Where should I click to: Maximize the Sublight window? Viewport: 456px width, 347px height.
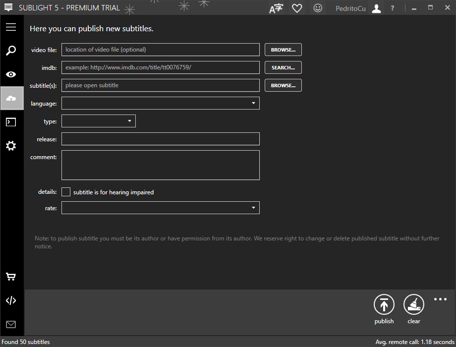[430, 8]
